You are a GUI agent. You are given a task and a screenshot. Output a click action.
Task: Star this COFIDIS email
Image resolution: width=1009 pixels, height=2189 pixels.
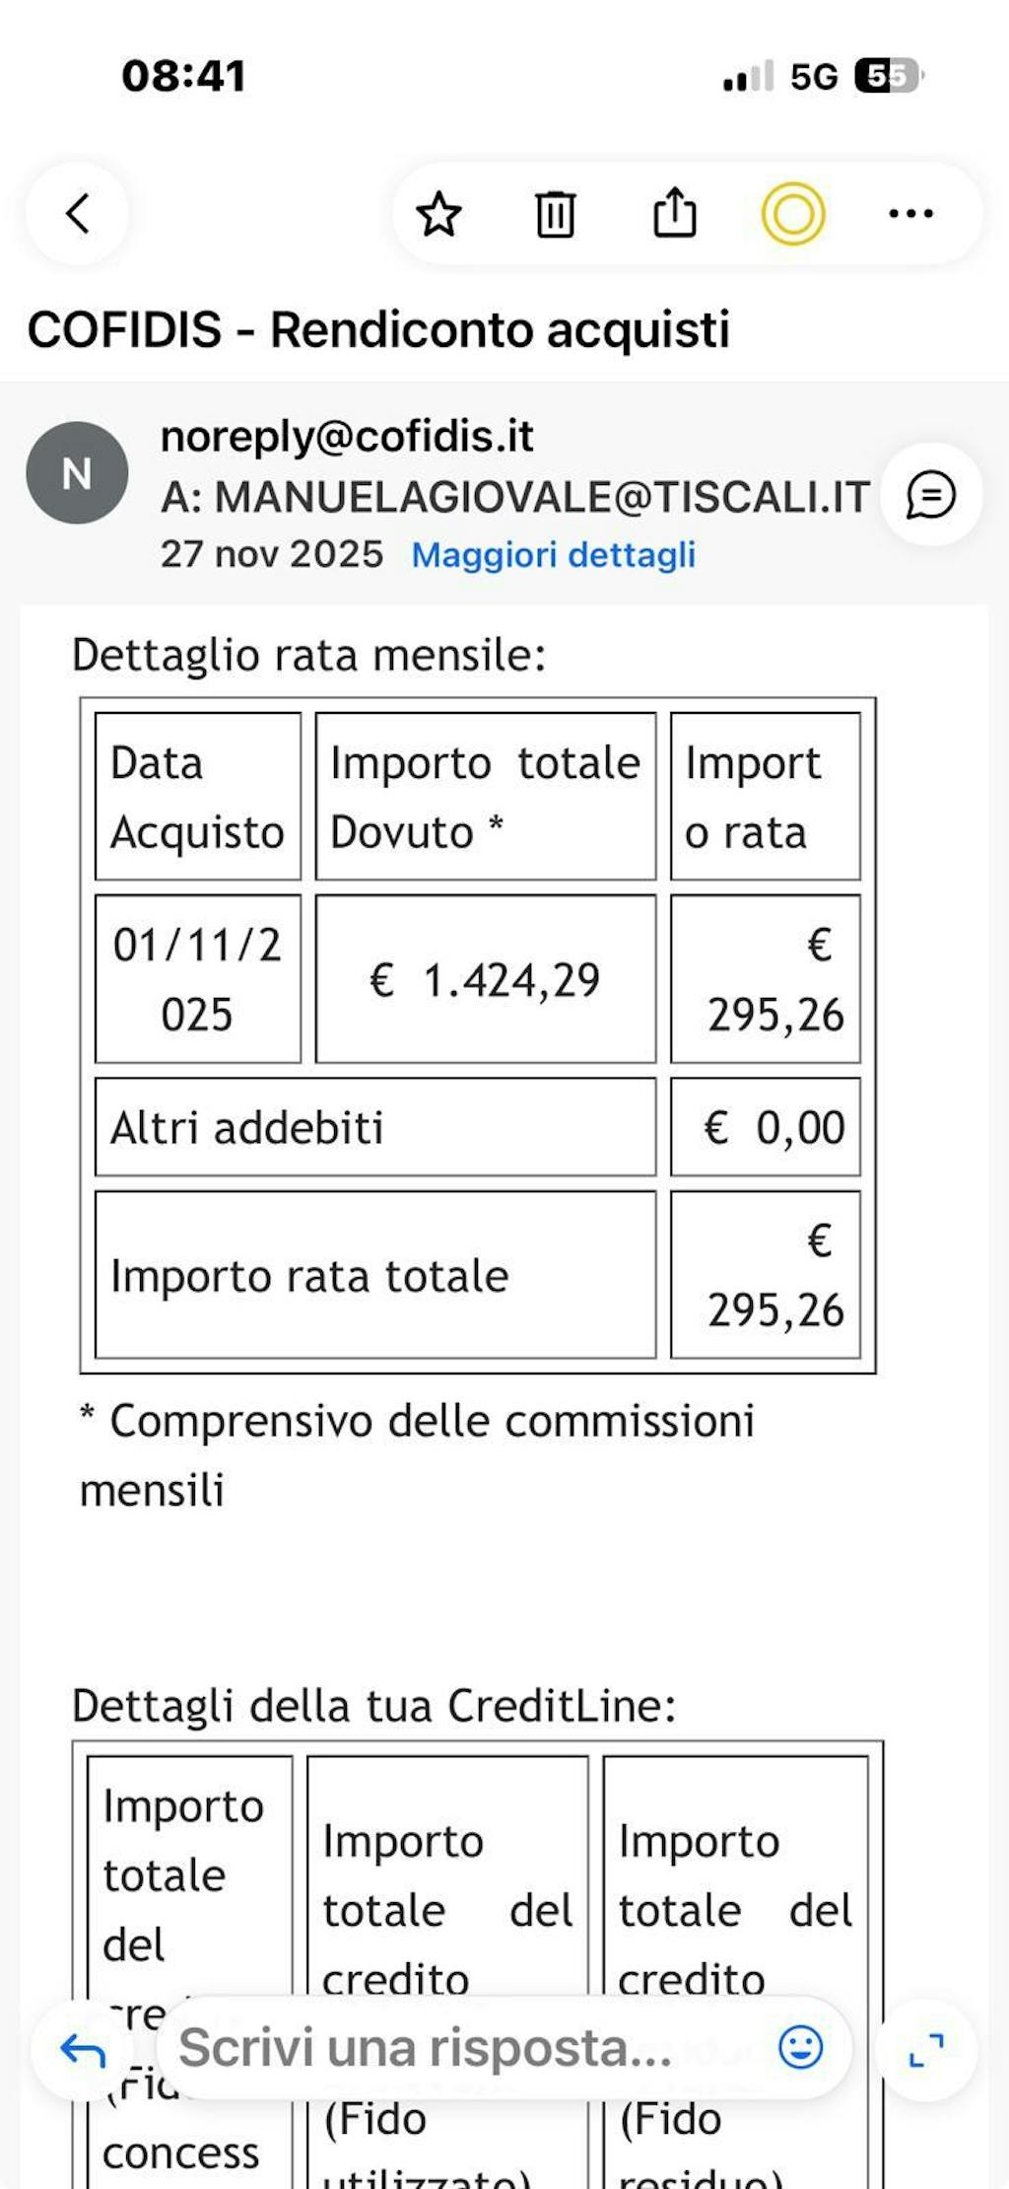[438, 214]
